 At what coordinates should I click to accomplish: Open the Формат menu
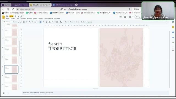(29, 18)
